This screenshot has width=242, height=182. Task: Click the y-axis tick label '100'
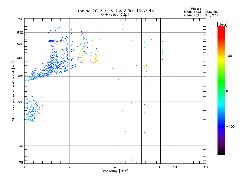(20, 146)
